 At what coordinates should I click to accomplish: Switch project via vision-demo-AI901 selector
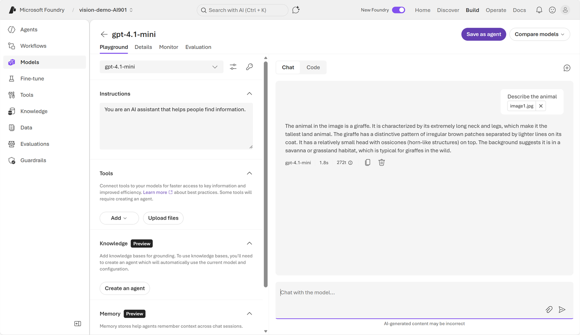pyautogui.click(x=106, y=10)
